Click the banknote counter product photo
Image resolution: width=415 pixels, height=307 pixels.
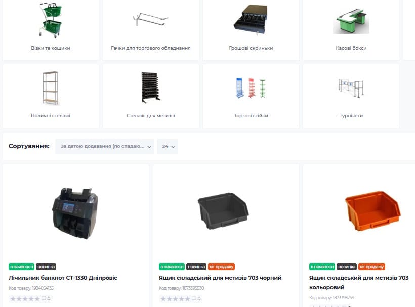[x=75, y=213]
